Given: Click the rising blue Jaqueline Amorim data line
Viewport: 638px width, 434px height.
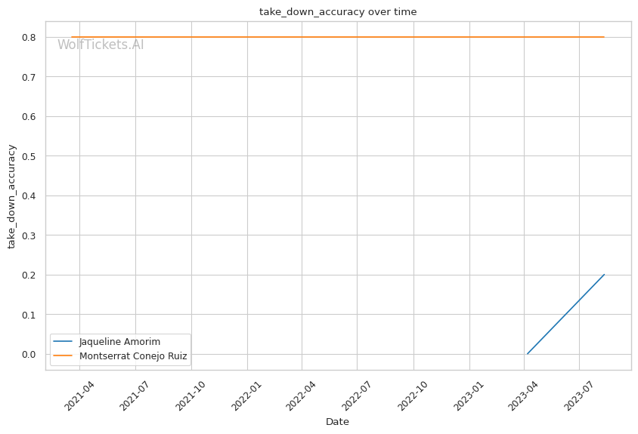Looking at the screenshot, I should [x=565, y=314].
